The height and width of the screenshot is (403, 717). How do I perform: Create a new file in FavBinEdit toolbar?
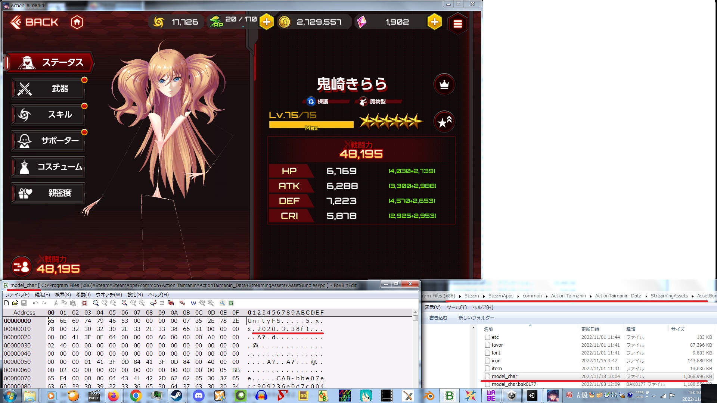pyautogui.click(x=7, y=303)
